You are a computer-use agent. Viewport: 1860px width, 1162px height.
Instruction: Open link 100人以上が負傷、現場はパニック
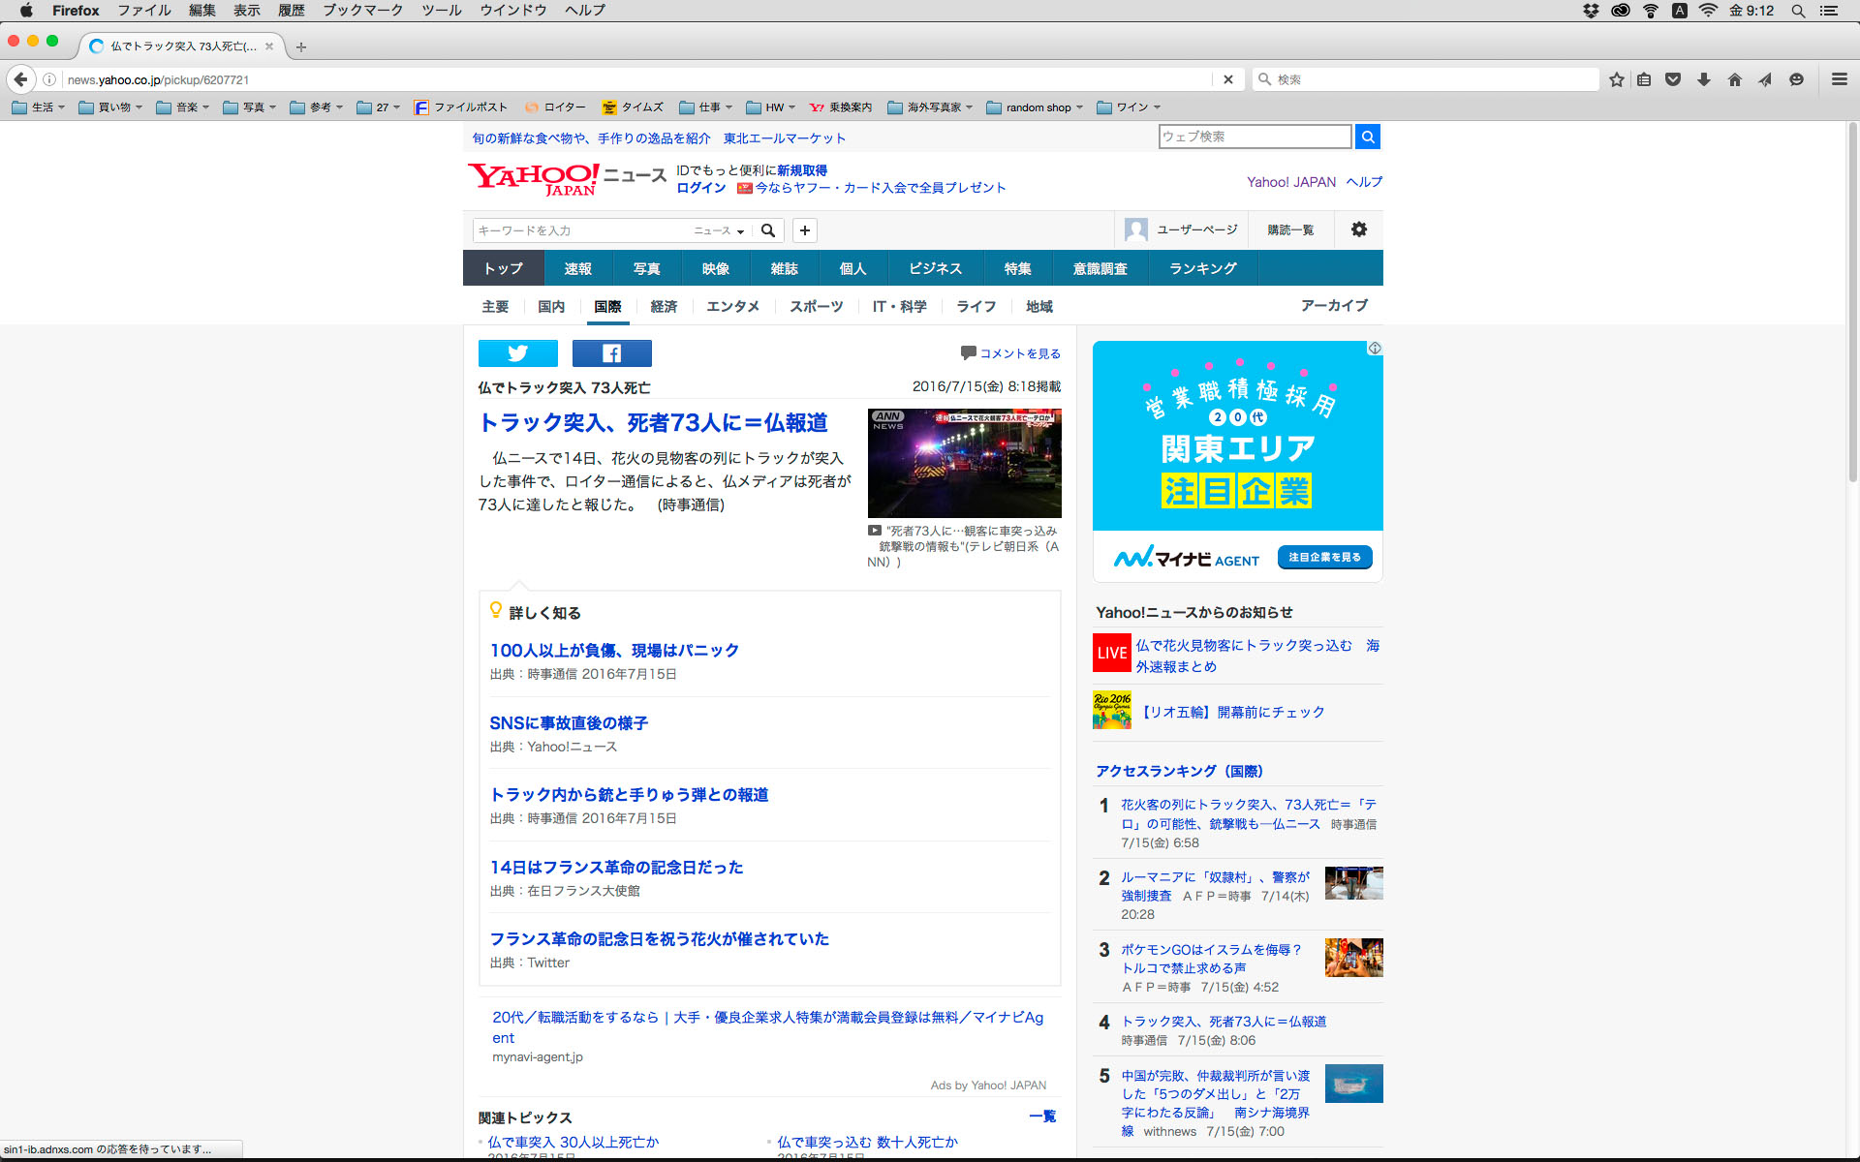pyautogui.click(x=614, y=650)
